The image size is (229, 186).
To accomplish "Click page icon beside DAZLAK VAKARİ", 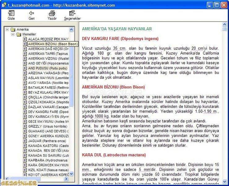I will tap(25, 107).
